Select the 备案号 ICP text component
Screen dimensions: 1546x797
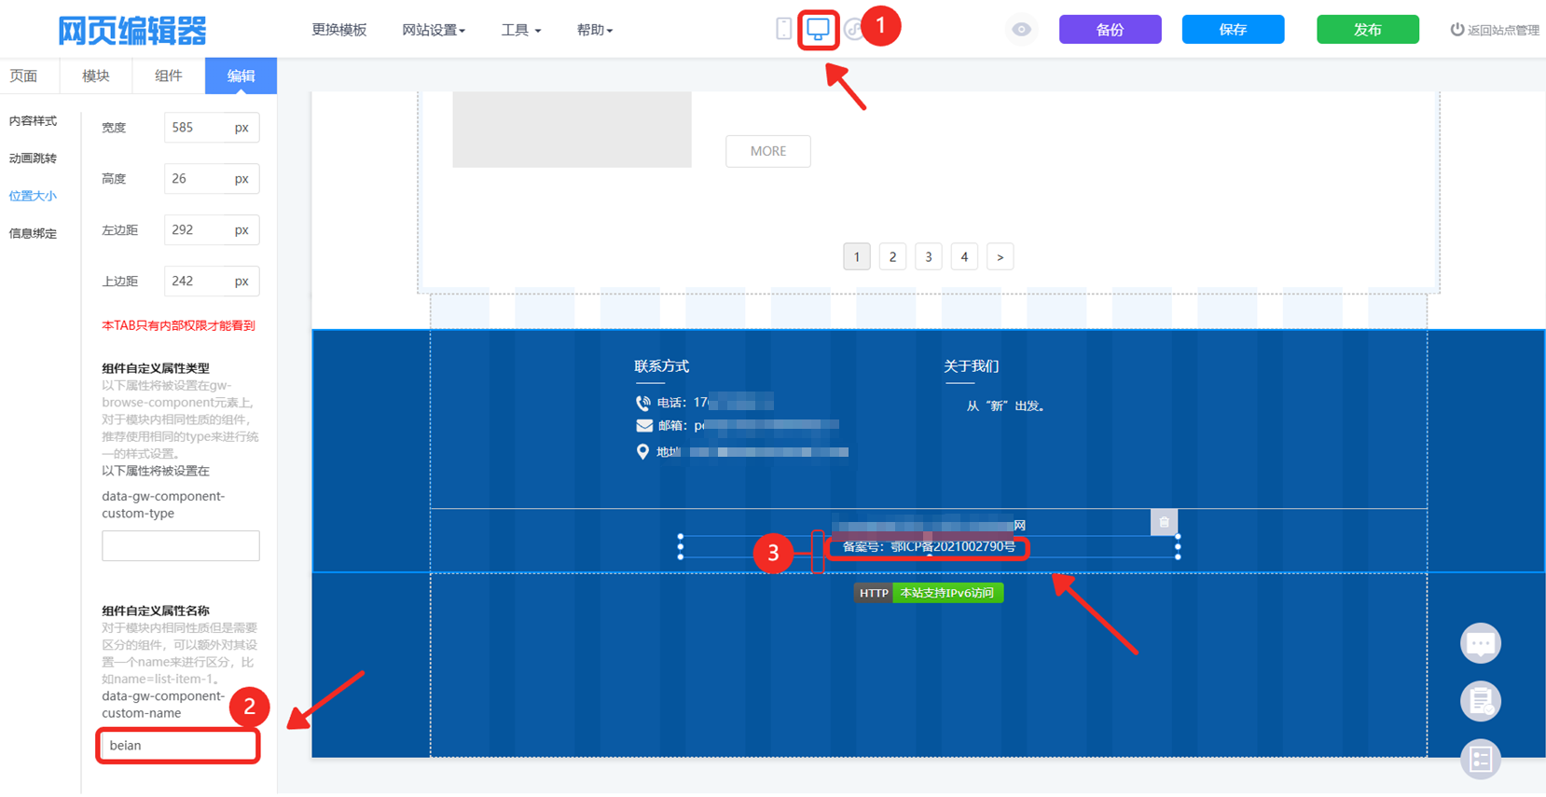pos(929,547)
